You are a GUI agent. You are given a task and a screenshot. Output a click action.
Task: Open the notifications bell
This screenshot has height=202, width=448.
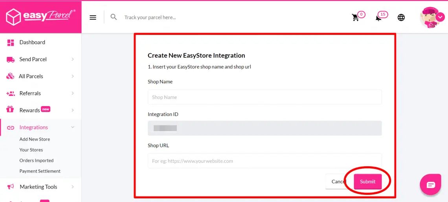tap(378, 17)
